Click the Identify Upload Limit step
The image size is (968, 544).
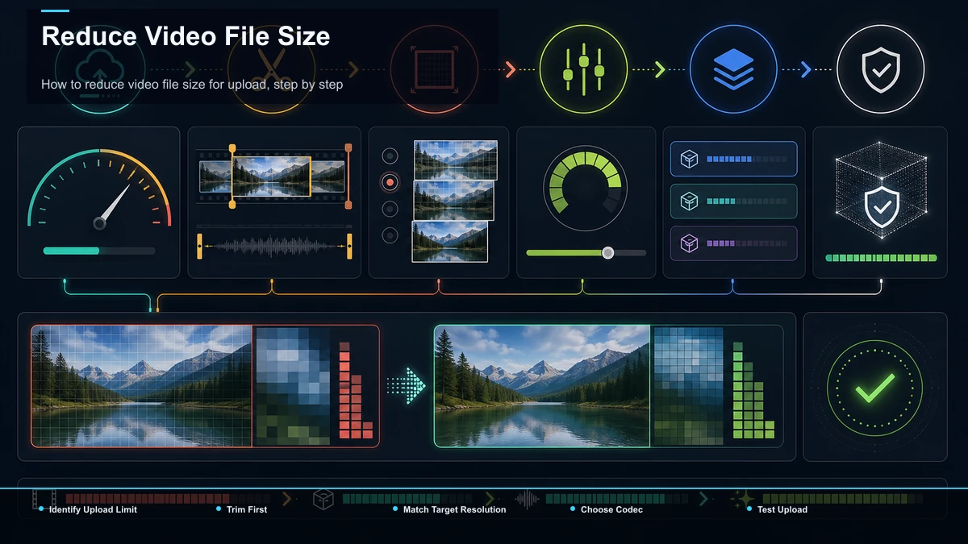(x=93, y=509)
